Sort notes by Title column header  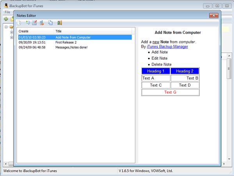94,31
